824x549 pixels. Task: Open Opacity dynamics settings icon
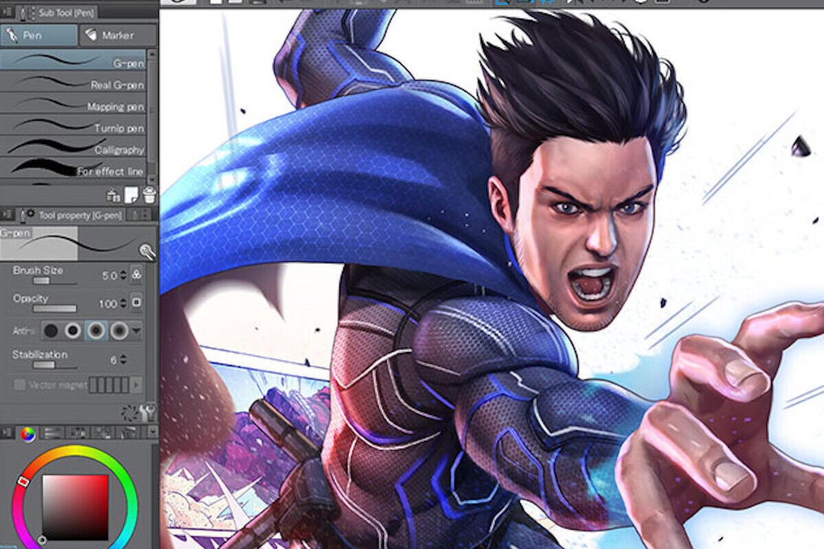coord(136,303)
